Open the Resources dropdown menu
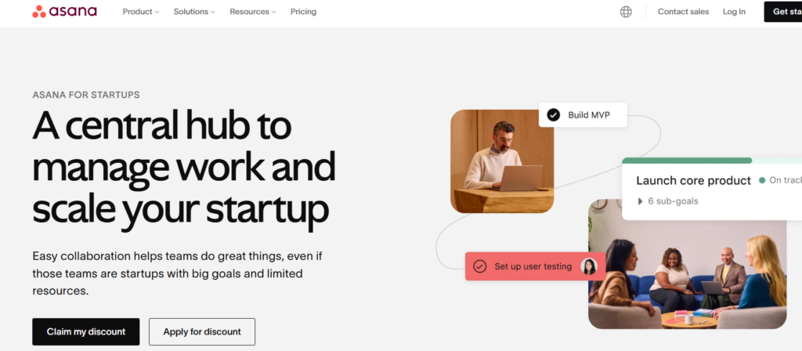The image size is (802, 351). point(253,12)
